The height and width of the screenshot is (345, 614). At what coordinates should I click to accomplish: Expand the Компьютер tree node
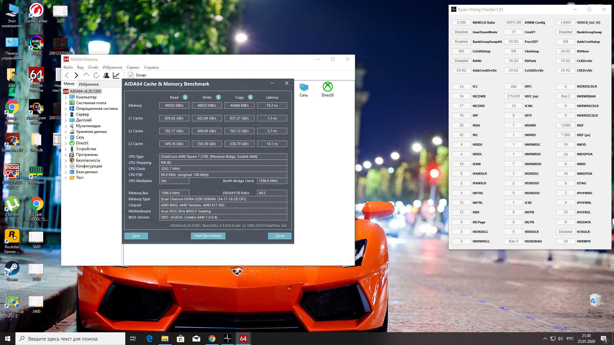click(x=66, y=97)
